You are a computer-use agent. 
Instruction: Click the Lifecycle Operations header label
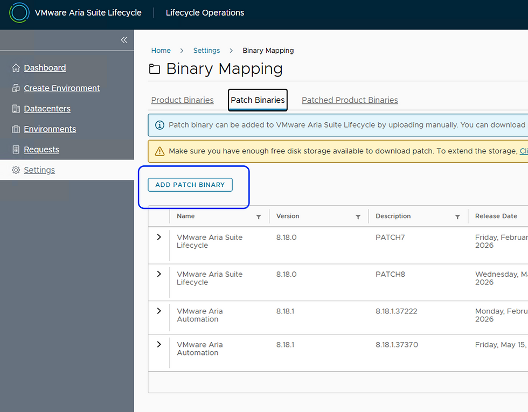coord(205,13)
